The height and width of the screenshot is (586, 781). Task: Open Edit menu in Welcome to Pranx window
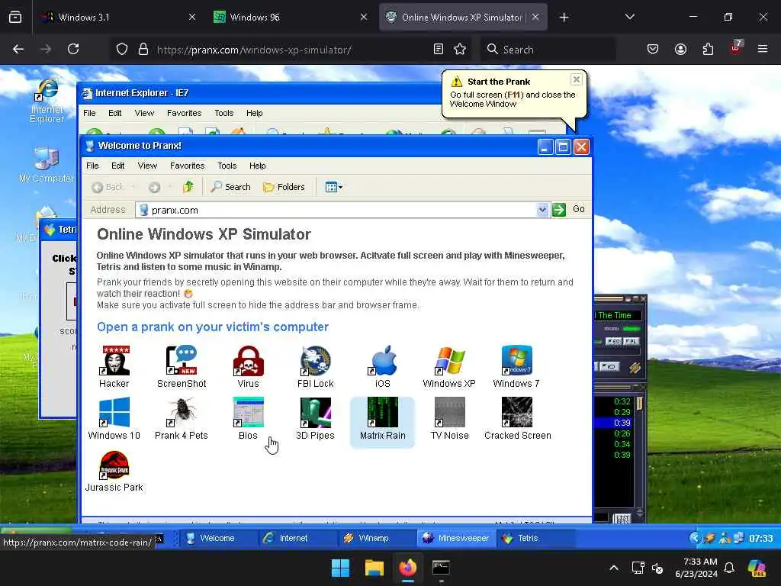[x=118, y=166]
